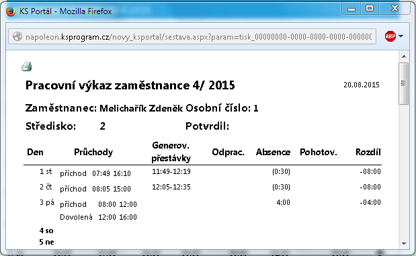Click the day cell '1 st'
Image resolution: width=416 pixels, height=256 pixels.
(x=46, y=171)
